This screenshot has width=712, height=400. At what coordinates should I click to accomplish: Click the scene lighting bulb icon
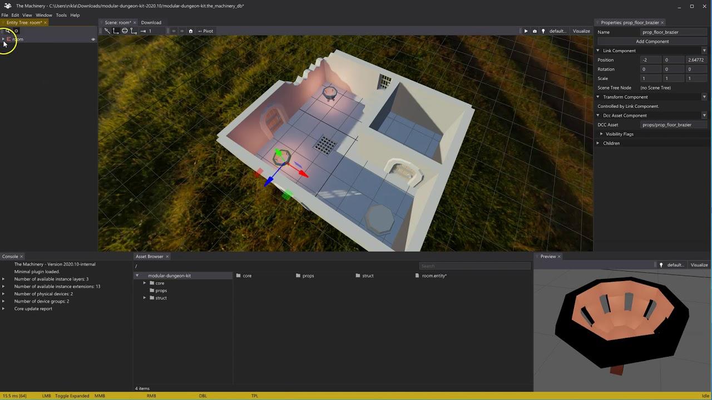pyautogui.click(x=543, y=31)
